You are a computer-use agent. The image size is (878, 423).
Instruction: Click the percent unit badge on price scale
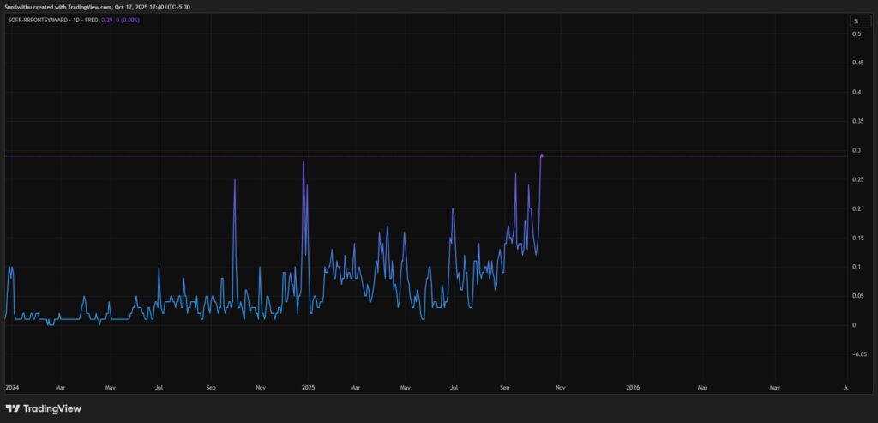855,21
